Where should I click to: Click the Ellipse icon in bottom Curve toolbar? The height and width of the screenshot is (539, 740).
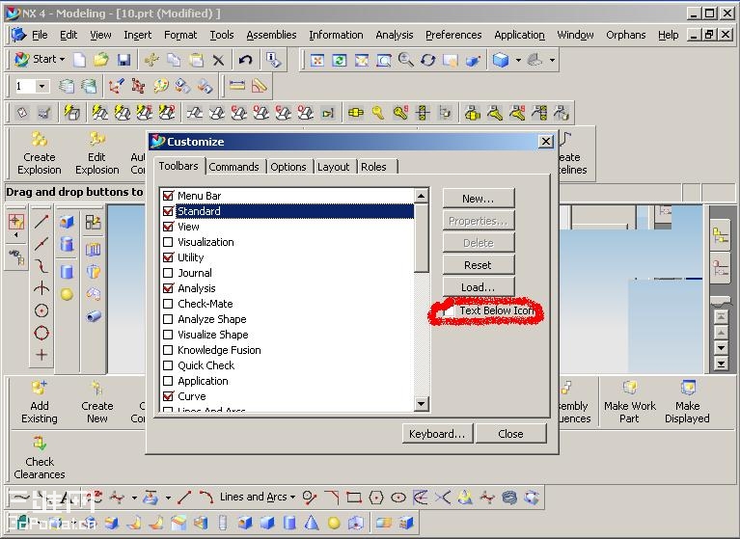pyautogui.click(x=398, y=497)
